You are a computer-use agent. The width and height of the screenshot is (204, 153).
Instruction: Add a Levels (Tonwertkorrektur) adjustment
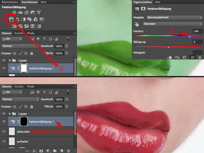click(20, 12)
